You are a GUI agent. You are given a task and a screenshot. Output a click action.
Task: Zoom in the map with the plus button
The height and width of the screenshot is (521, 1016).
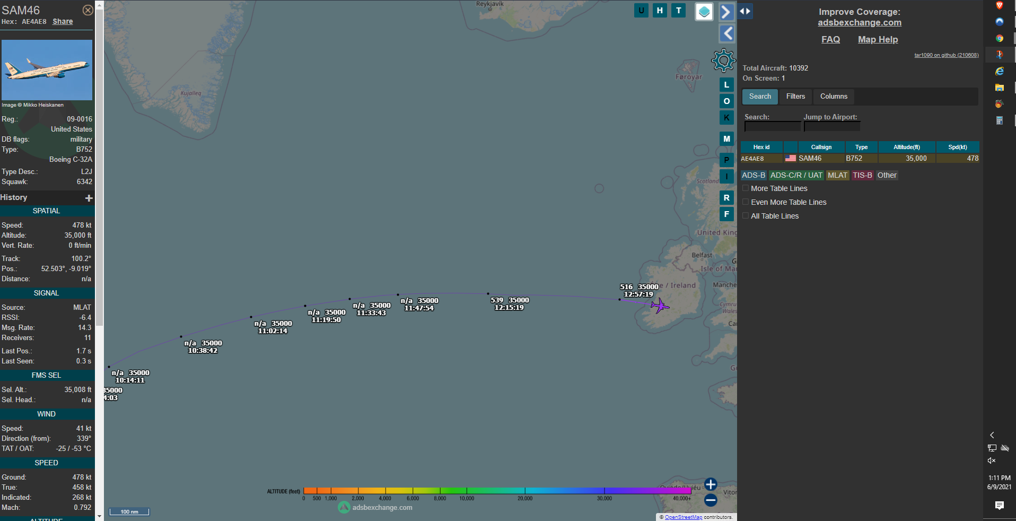tap(711, 484)
